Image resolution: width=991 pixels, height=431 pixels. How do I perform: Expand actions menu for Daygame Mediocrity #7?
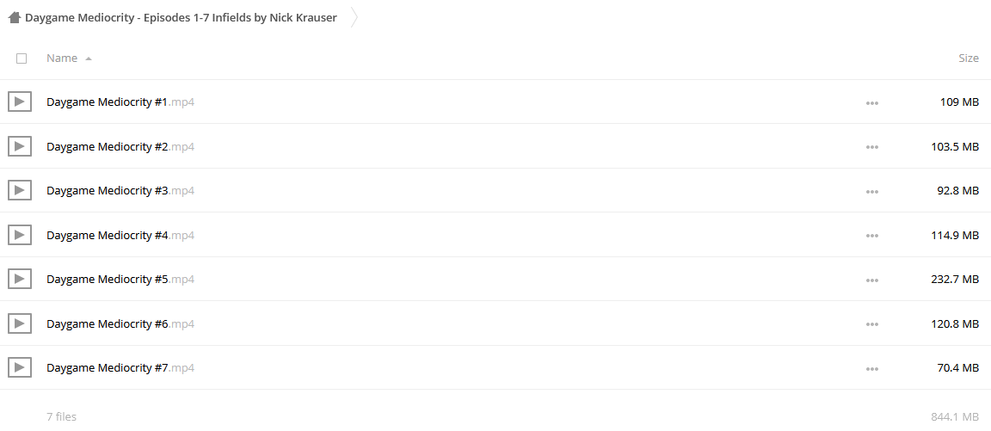872,368
